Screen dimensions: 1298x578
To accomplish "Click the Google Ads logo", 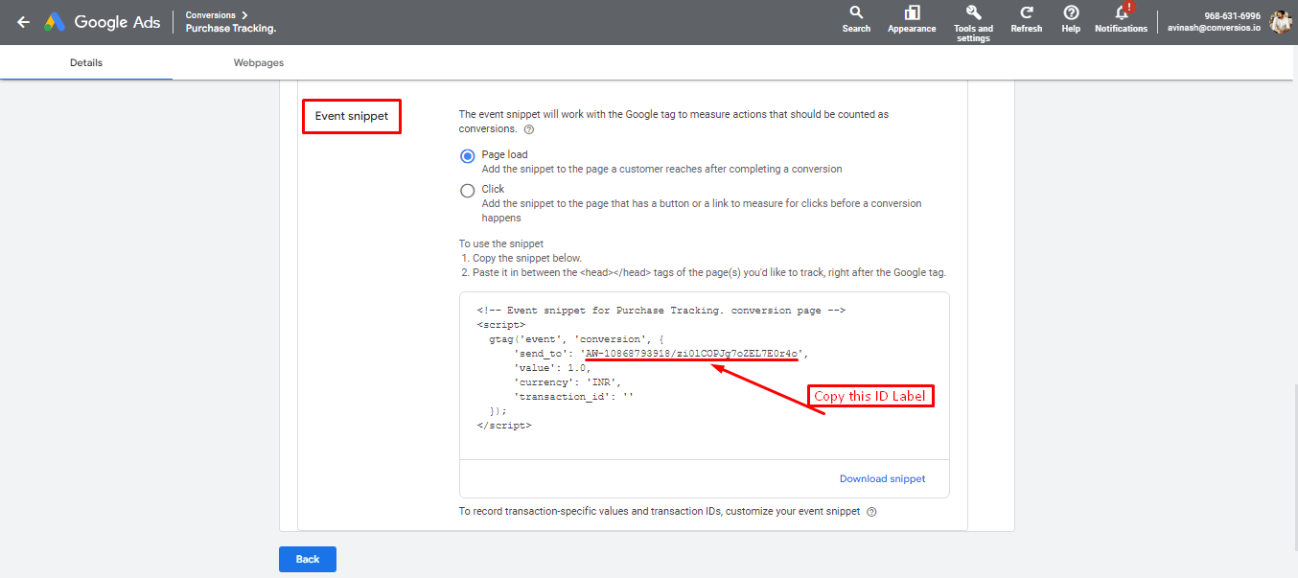I will [x=103, y=21].
